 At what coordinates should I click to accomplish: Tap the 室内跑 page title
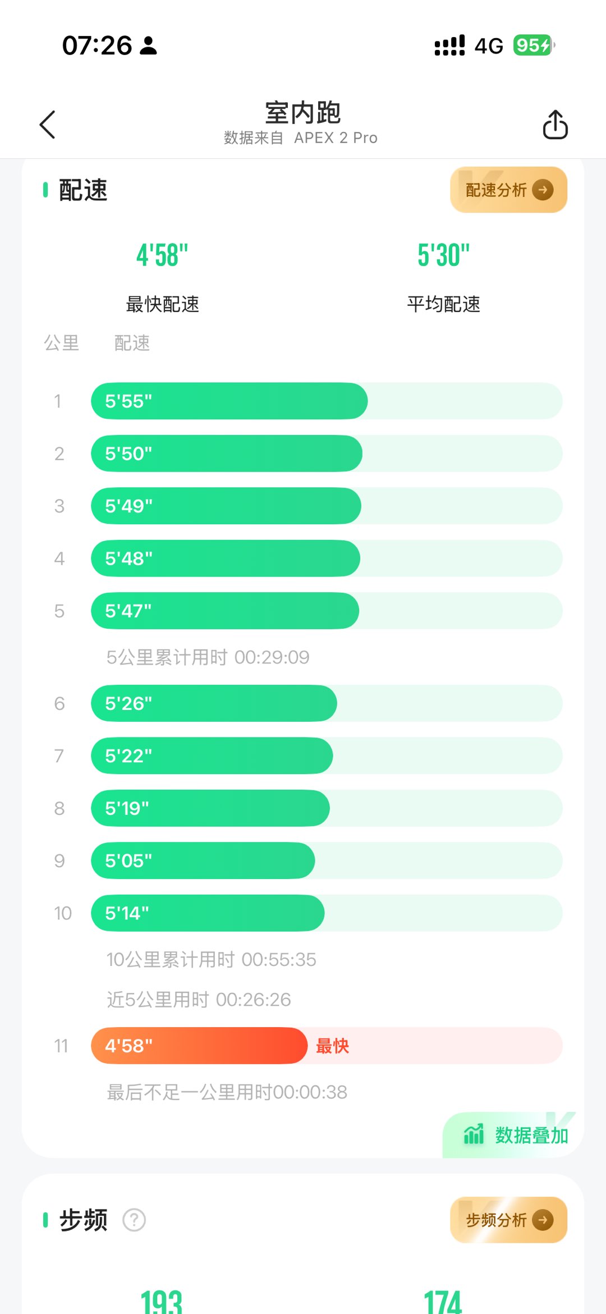pos(302,113)
